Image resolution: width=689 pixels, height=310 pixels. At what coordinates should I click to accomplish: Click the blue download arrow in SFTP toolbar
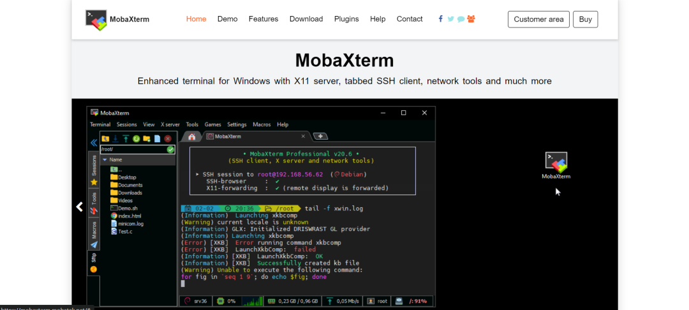coord(115,138)
